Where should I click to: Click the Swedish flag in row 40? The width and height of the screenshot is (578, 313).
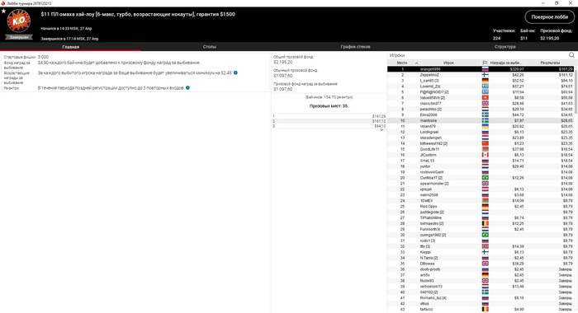(x=486, y=292)
